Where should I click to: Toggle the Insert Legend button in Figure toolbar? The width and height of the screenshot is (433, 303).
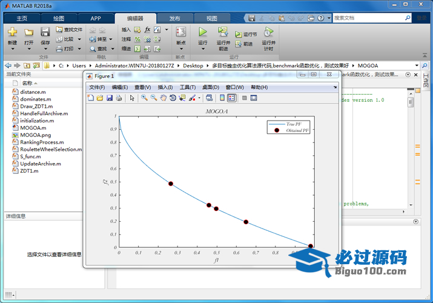tap(232, 98)
